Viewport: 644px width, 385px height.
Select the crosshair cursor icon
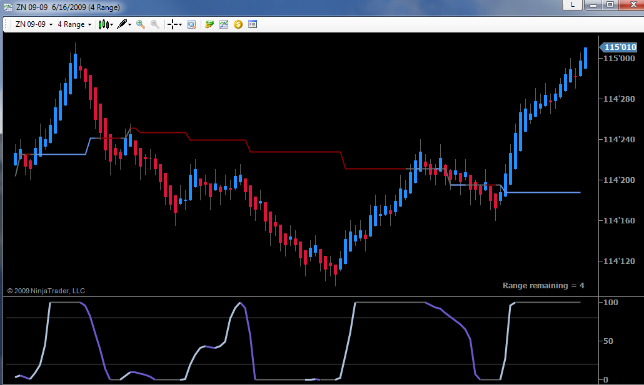pos(173,24)
